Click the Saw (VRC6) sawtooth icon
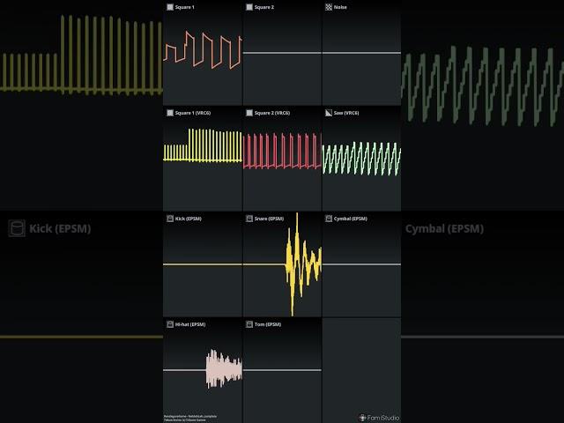564x423 pixels. click(329, 113)
